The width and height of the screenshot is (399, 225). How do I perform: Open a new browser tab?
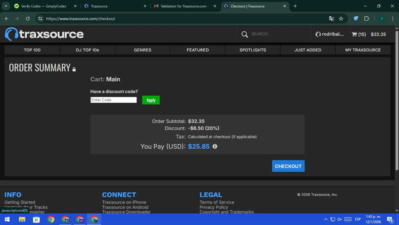click(x=295, y=6)
